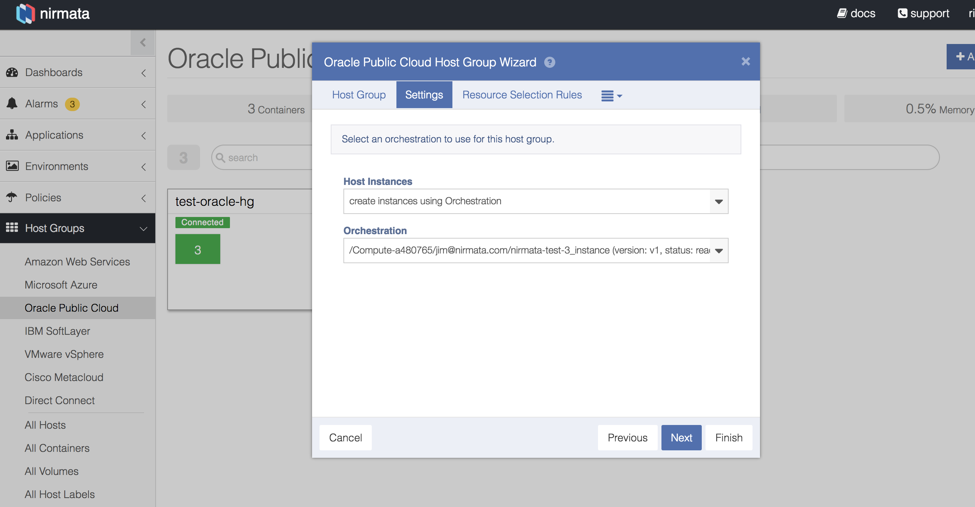975x507 pixels.
Task: Open Amazon Web Services host groups
Action: click(x=77, y=262)
